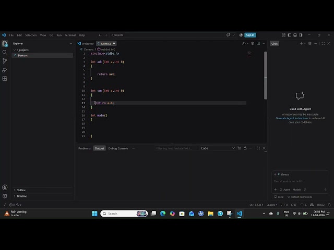The width and height of the screenshot is (334, 250).
Task: Click the UTF-8 encoding status item
Action: click(x=284, y=205)
